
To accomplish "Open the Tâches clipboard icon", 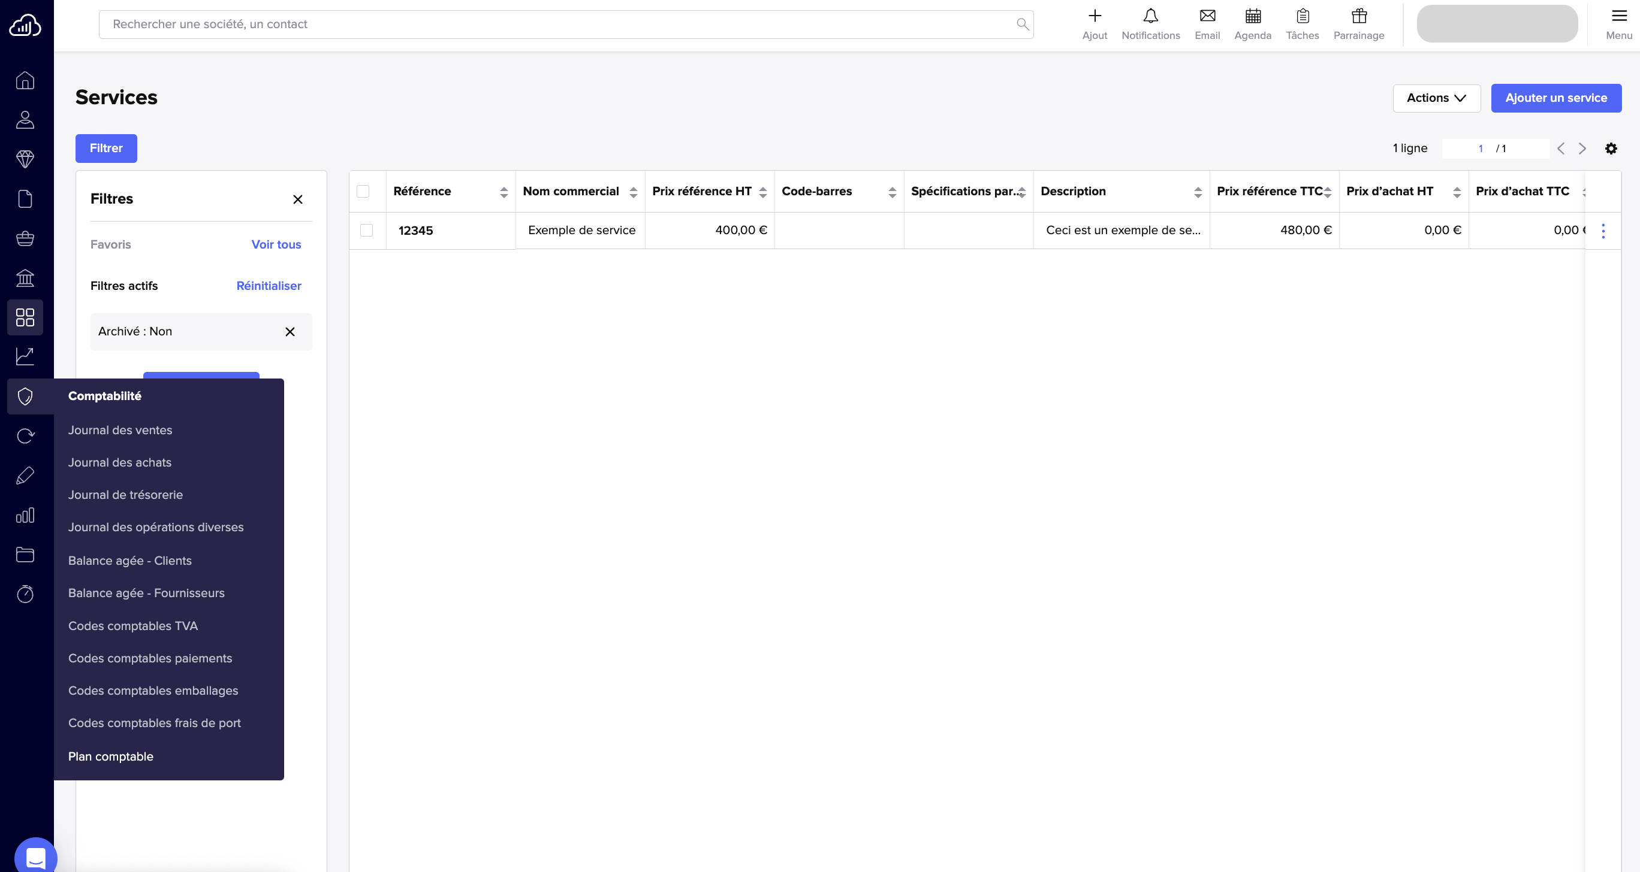I will (x=1302, y=17).
